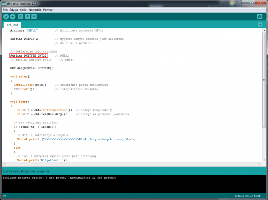The height and width of the screenshot is (200, 268).
Task: Open the Szkic menu
Action: pos(23,9)
